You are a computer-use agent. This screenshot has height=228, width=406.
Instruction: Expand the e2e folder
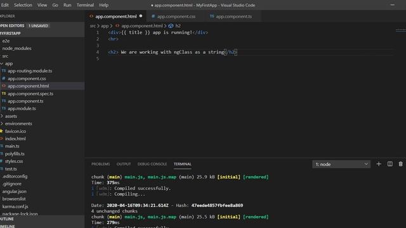(x=6, y=41)
